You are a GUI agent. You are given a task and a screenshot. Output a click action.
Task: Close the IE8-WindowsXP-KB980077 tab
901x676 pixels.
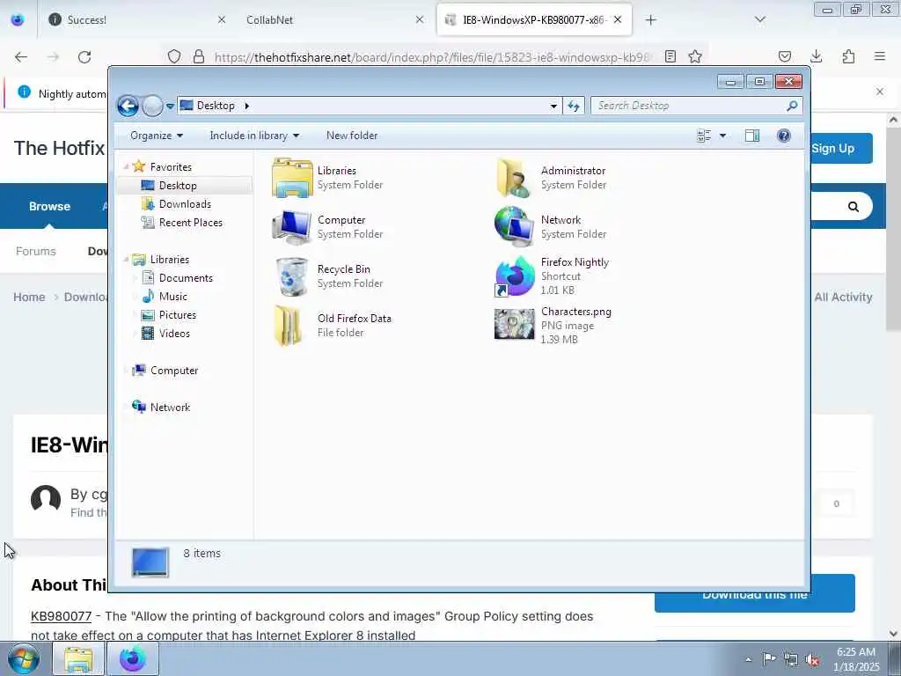[618, 19]
